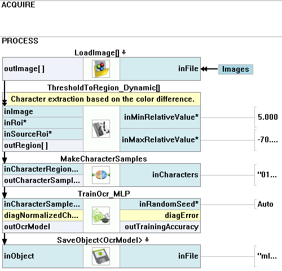Click the TrainOcr_MLP filter icon

(x=101, y=216)
